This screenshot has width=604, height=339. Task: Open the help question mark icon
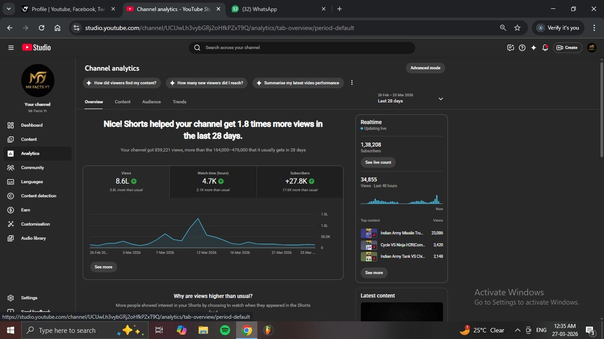(x=522, y=48)
